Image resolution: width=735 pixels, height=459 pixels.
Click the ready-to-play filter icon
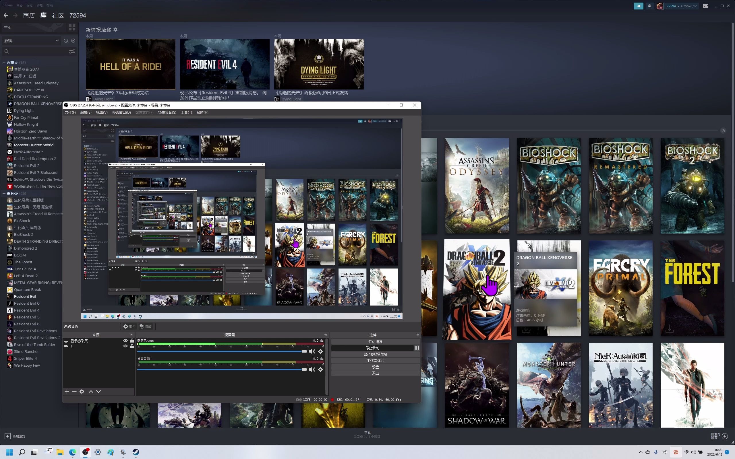pyautogui.click(x=73, y=41)
